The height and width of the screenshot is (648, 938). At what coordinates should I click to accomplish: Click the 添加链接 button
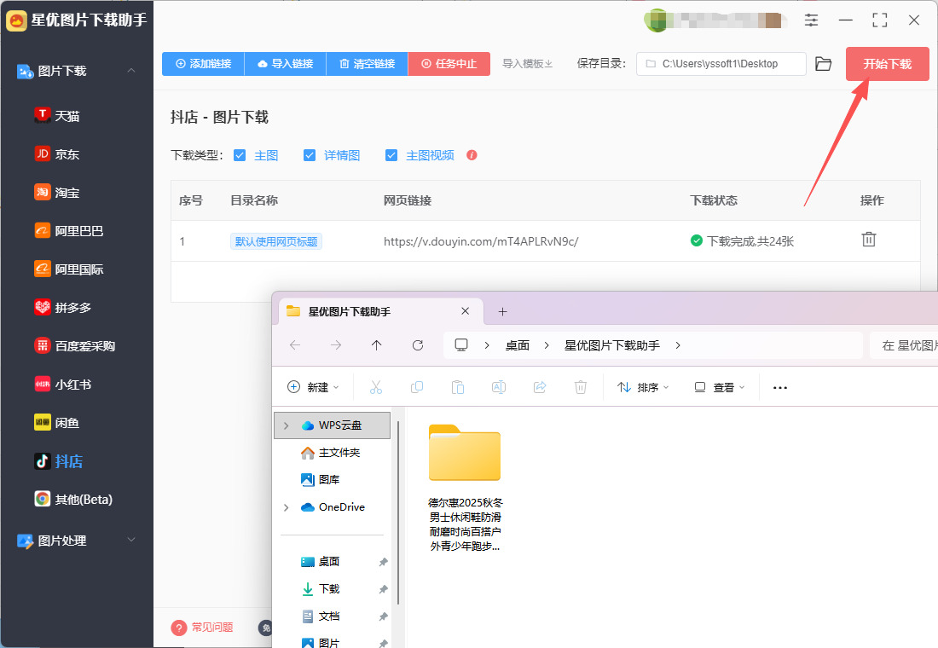tap(203, 64)
